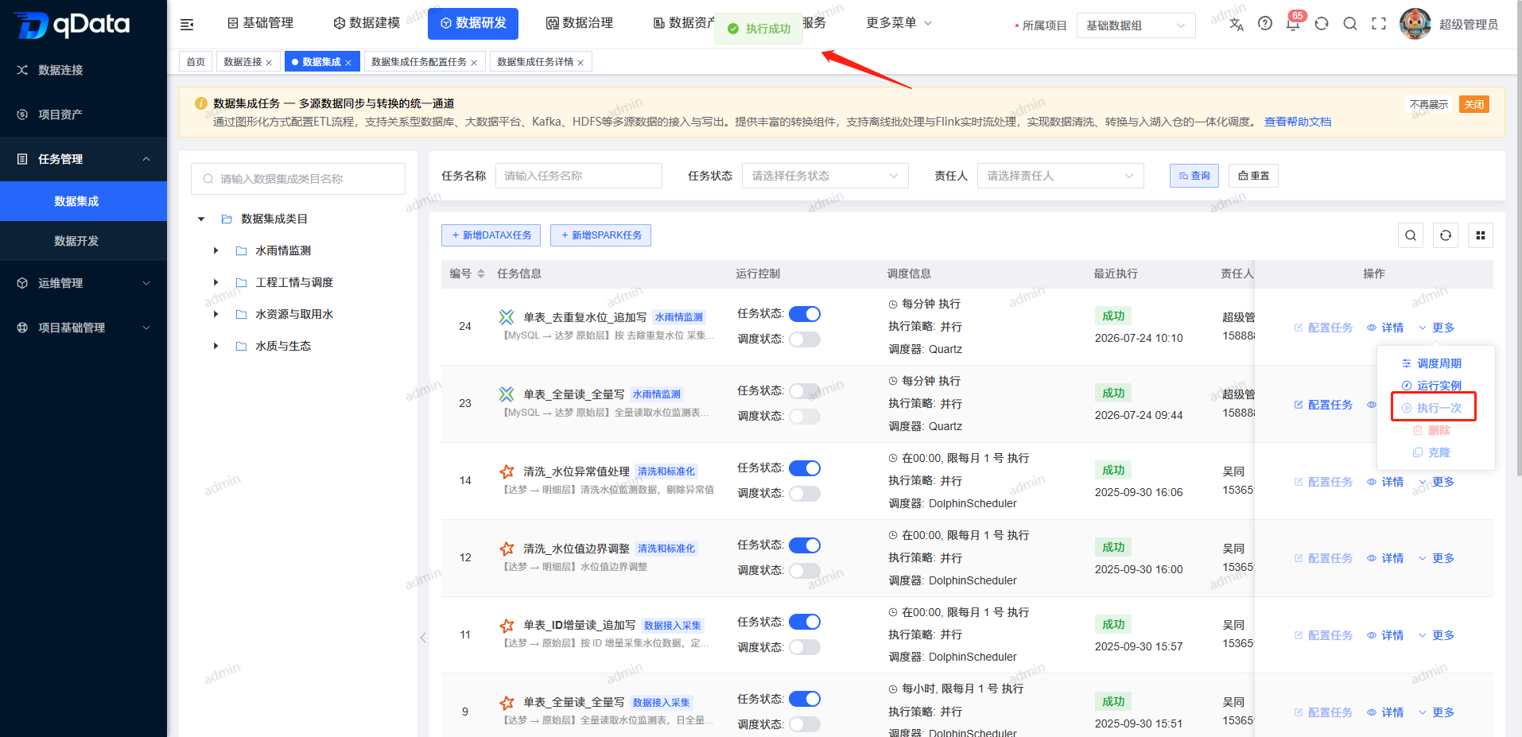The width and height of the screenshot is (1522, 737).
Task: Open column settings grid icon
Action: tap(1481, 235)
